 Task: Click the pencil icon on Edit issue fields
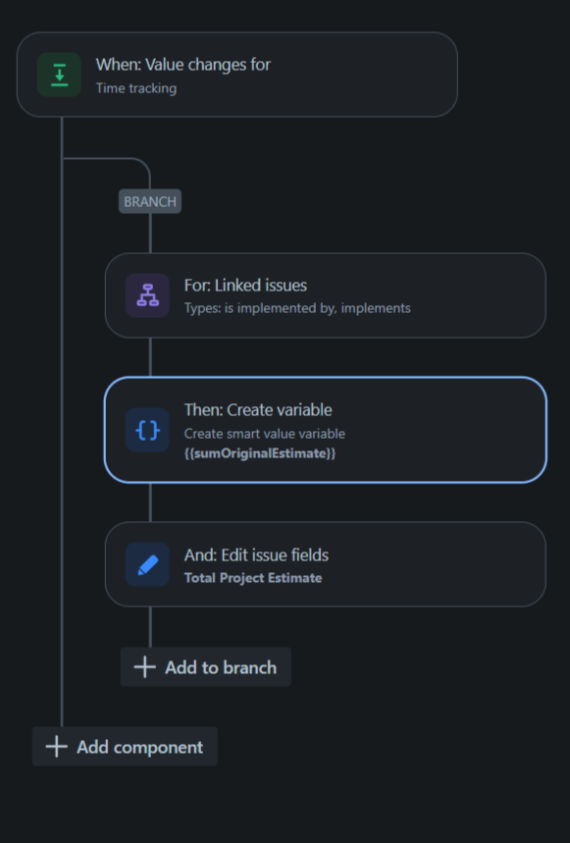click(x=147, y=563)
